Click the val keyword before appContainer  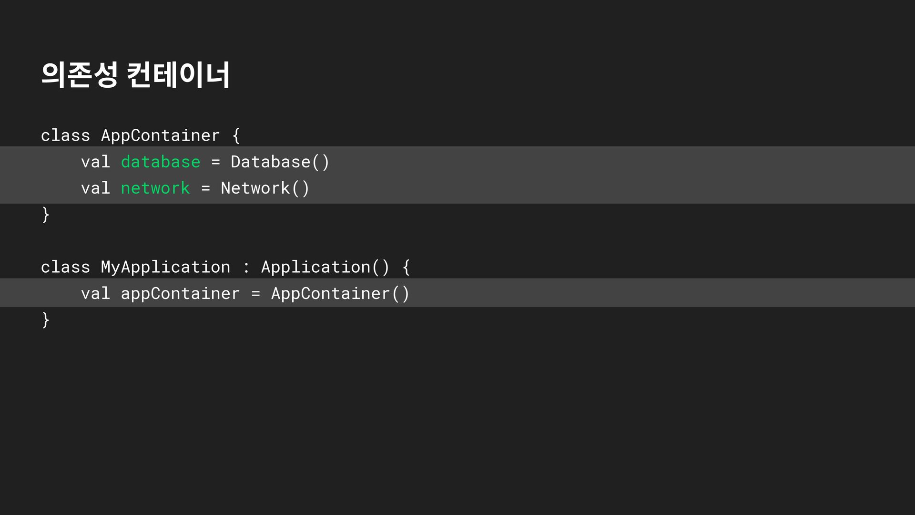pos(95,294)
